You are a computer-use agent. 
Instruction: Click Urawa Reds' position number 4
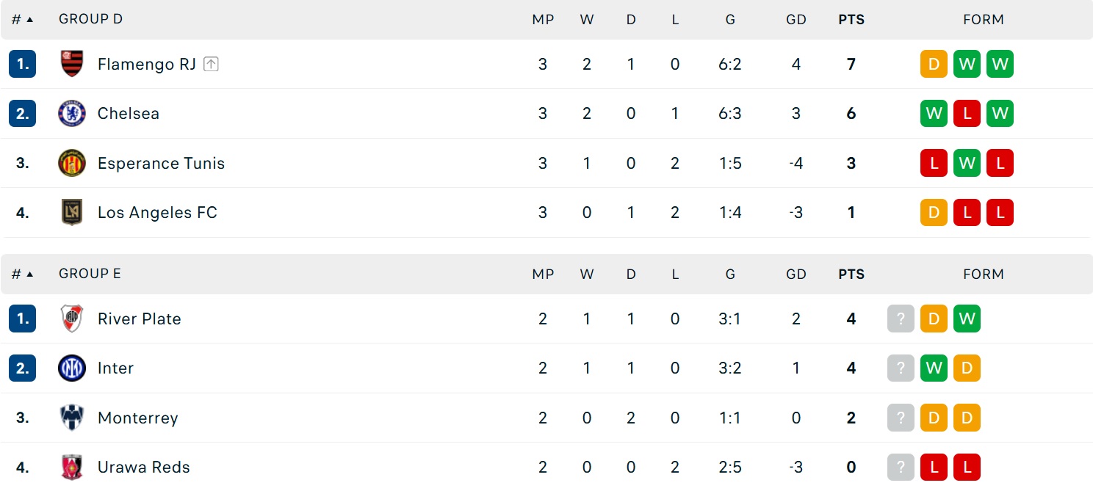tap(23, 467)
